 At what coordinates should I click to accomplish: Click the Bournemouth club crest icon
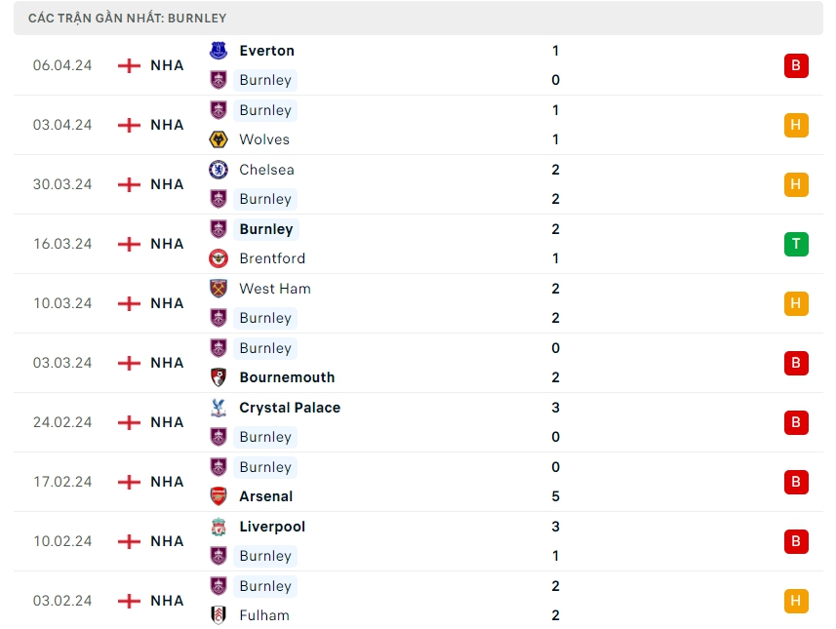pyautogui.click(x=219, y=377)
